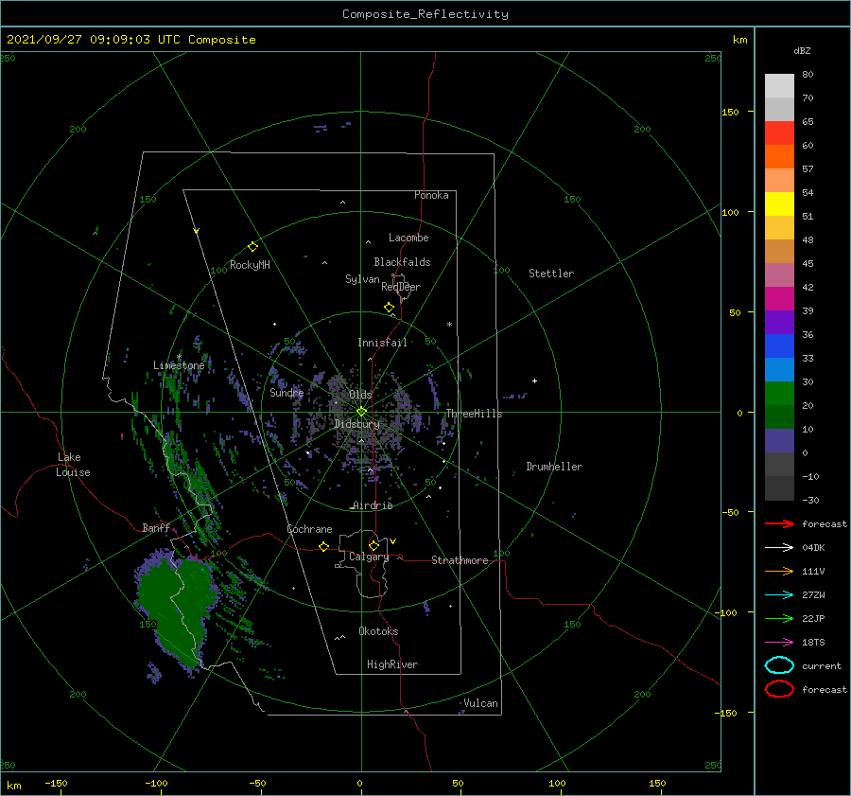851x796 pixels.
Task: Select the ThreeHills label
Action: [x=475, y=414]
